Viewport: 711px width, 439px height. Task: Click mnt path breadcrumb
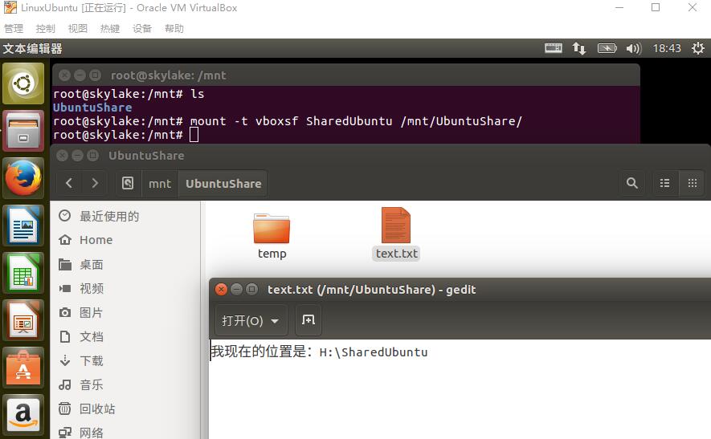click(160, 183)
